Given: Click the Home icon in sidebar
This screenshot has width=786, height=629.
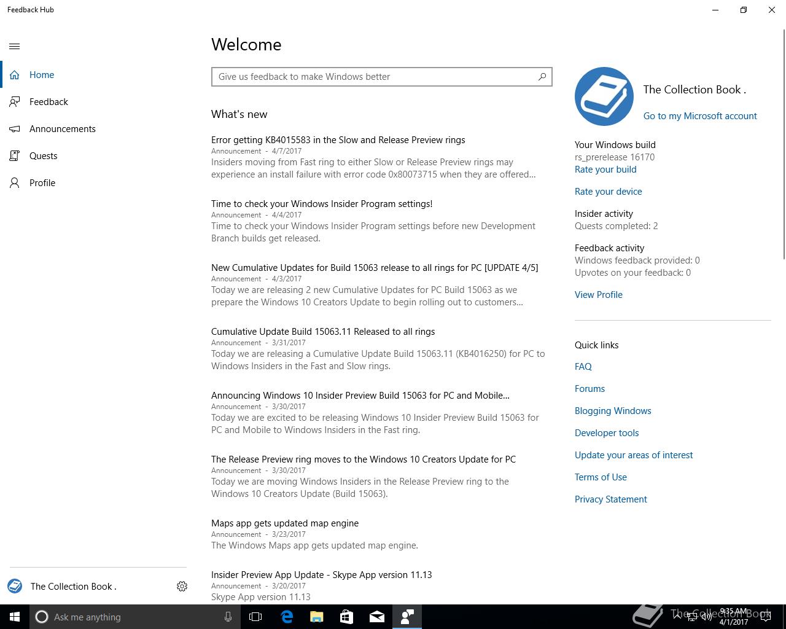Looking at the screenshot, I should coord(15,75).
